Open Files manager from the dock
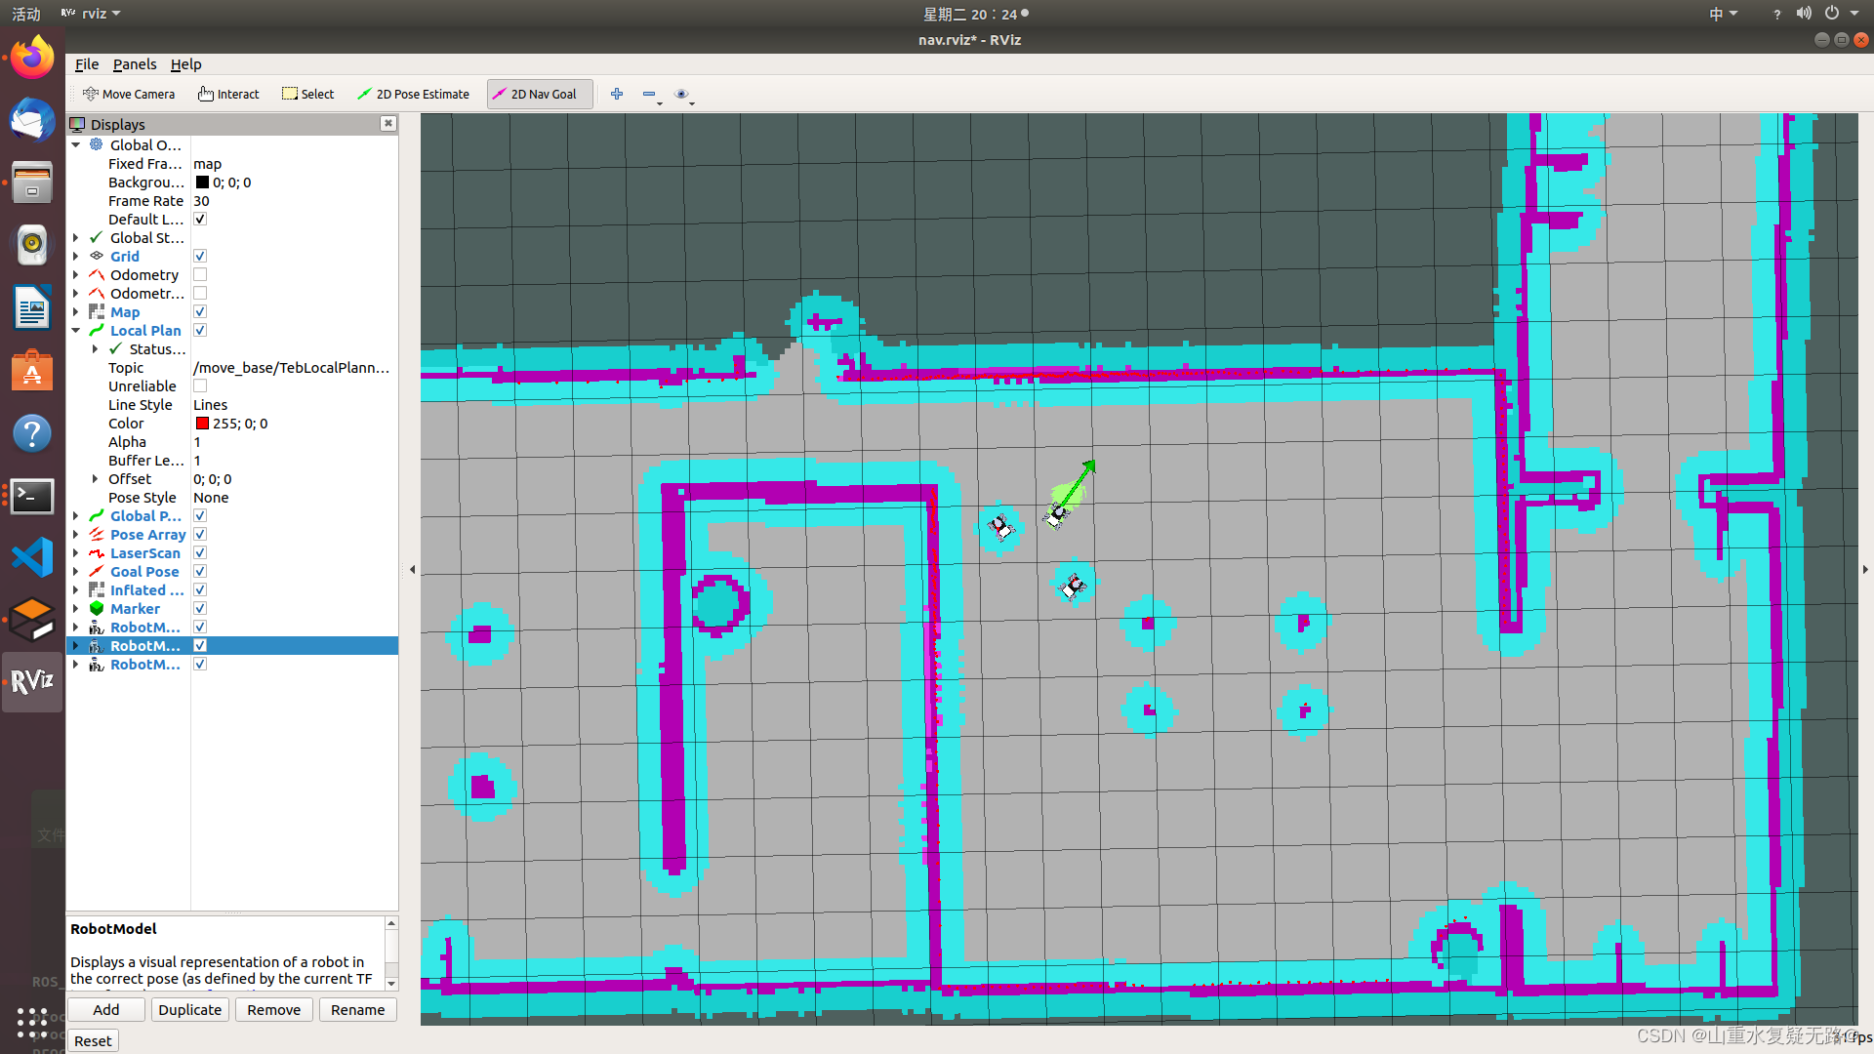Viewport: 1874px width, 1054px height. [32, 182]
